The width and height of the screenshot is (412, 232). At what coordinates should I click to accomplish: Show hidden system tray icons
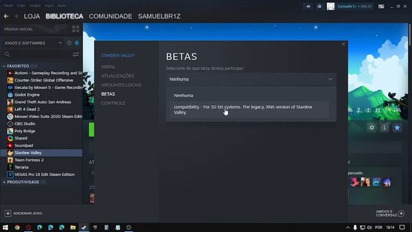click(x=348, y=227)
